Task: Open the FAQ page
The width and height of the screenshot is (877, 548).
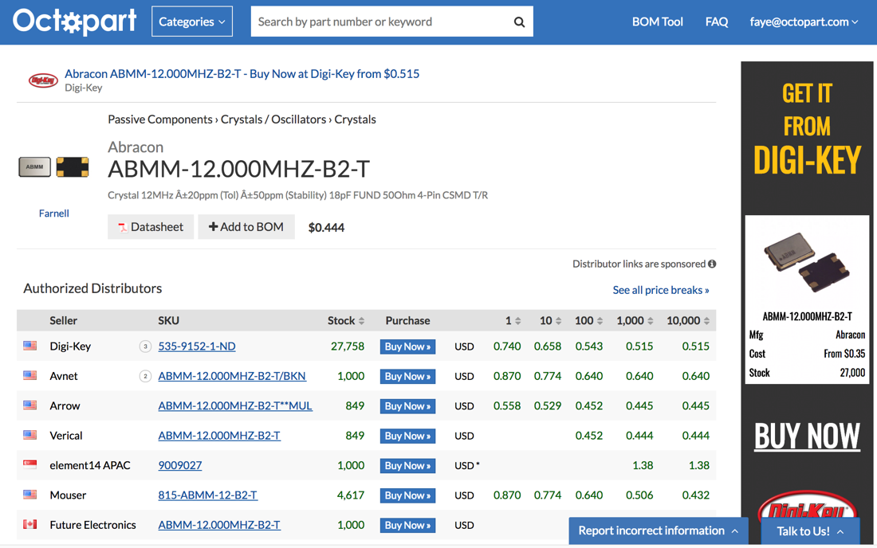Action: coord(716,22)
